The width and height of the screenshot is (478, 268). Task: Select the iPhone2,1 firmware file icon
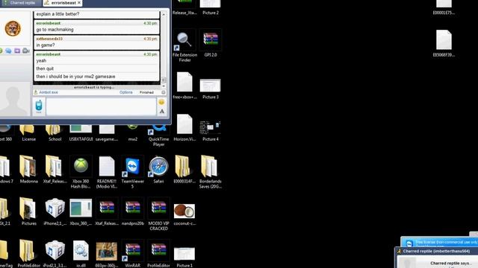(55, 211)
